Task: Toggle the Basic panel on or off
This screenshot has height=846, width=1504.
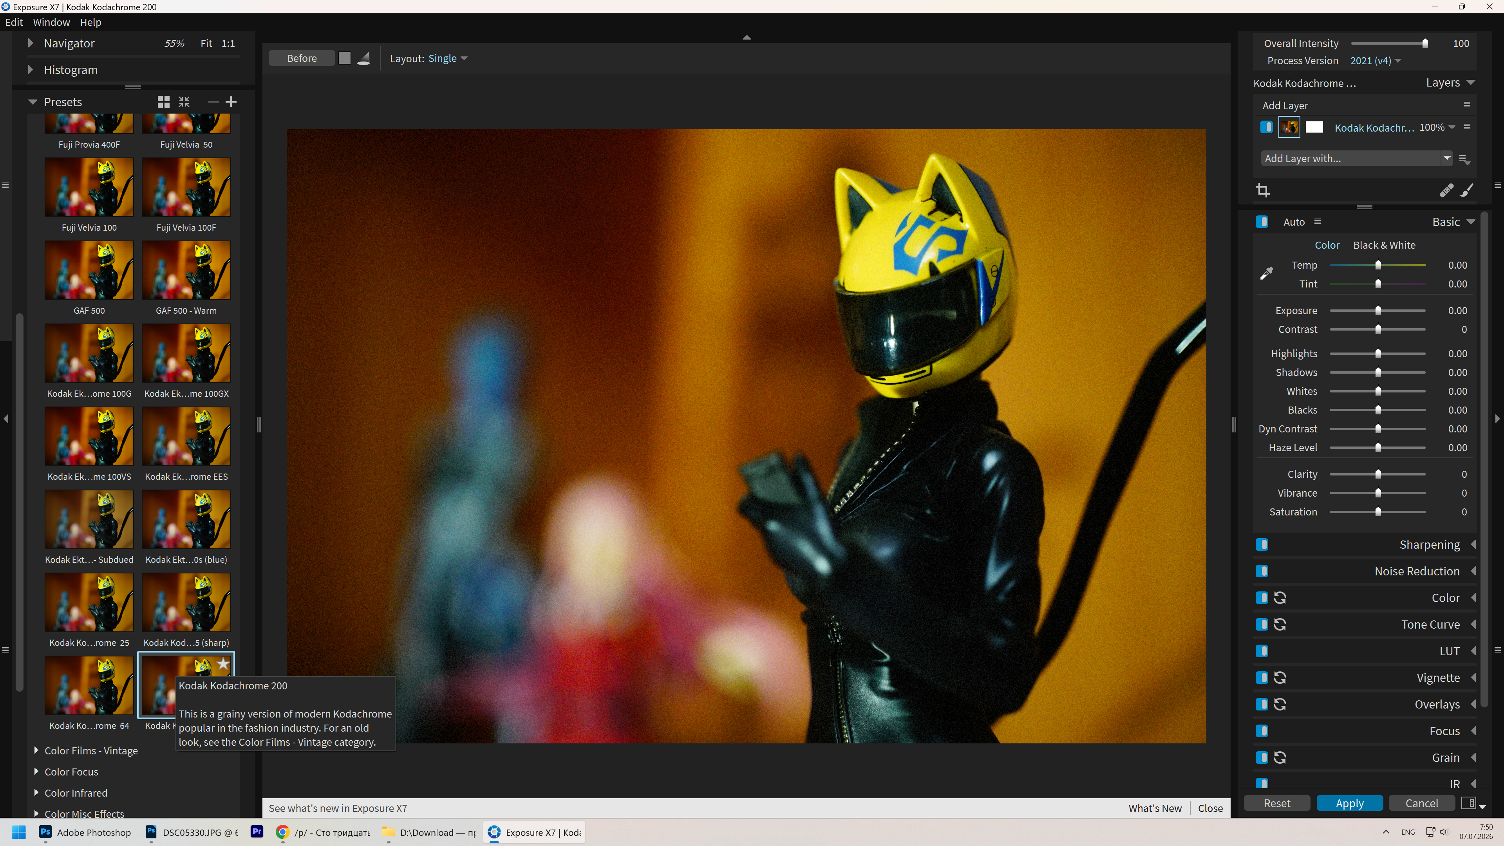Action: point(1262,222)
